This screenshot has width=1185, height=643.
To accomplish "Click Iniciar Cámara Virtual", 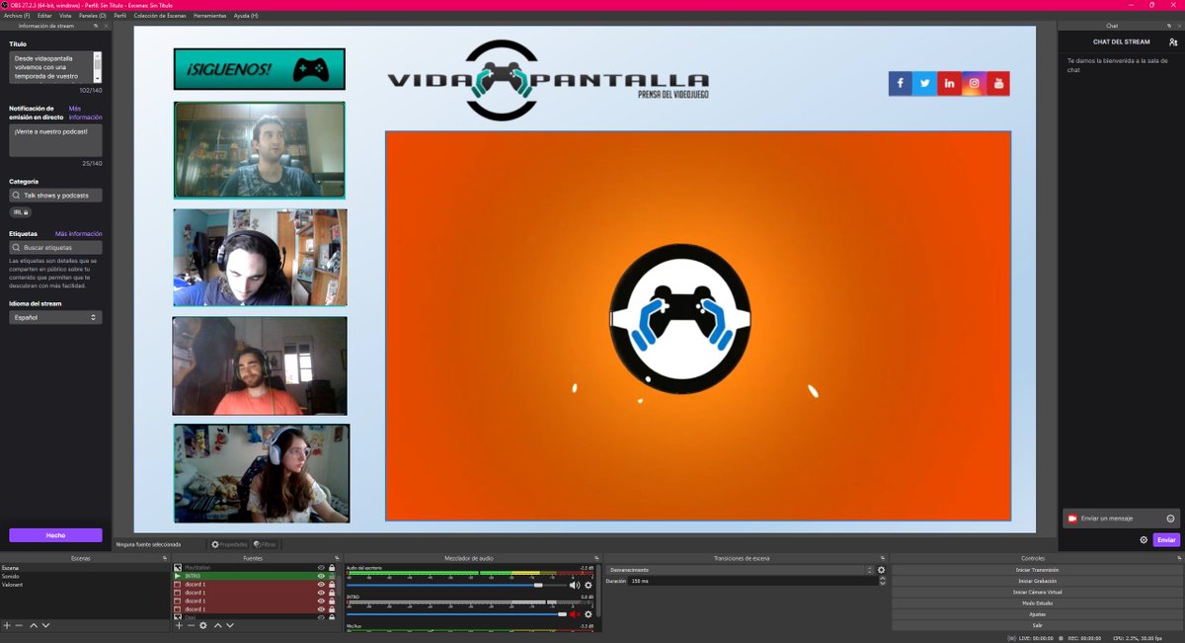I will (1037, 592).
